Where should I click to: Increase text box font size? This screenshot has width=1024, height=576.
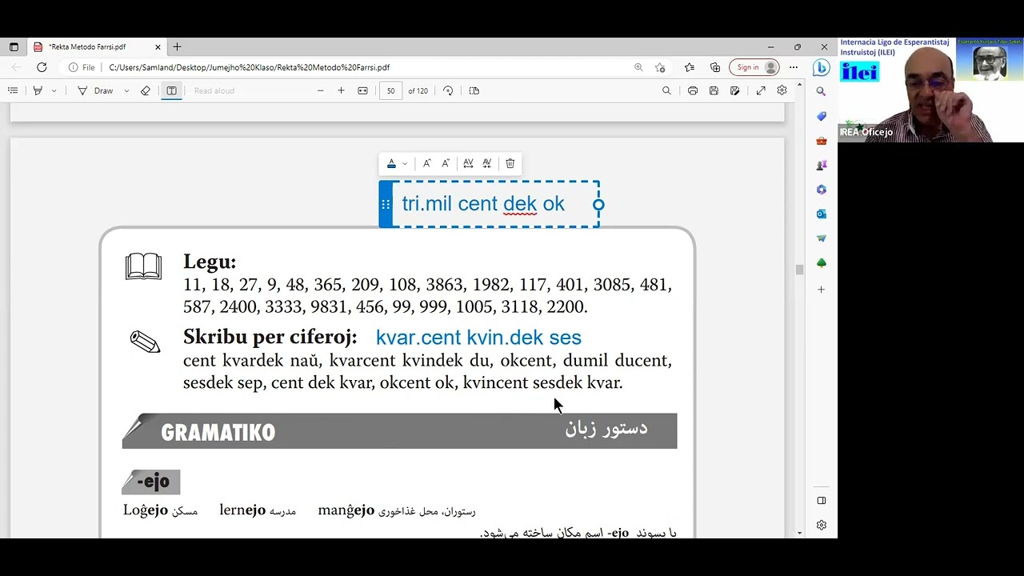click(426, 163)
